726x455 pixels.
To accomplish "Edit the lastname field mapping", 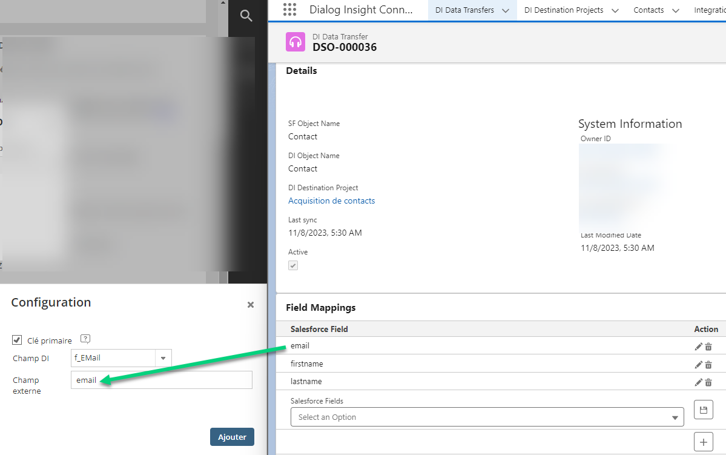I will (x=698, y=382).
